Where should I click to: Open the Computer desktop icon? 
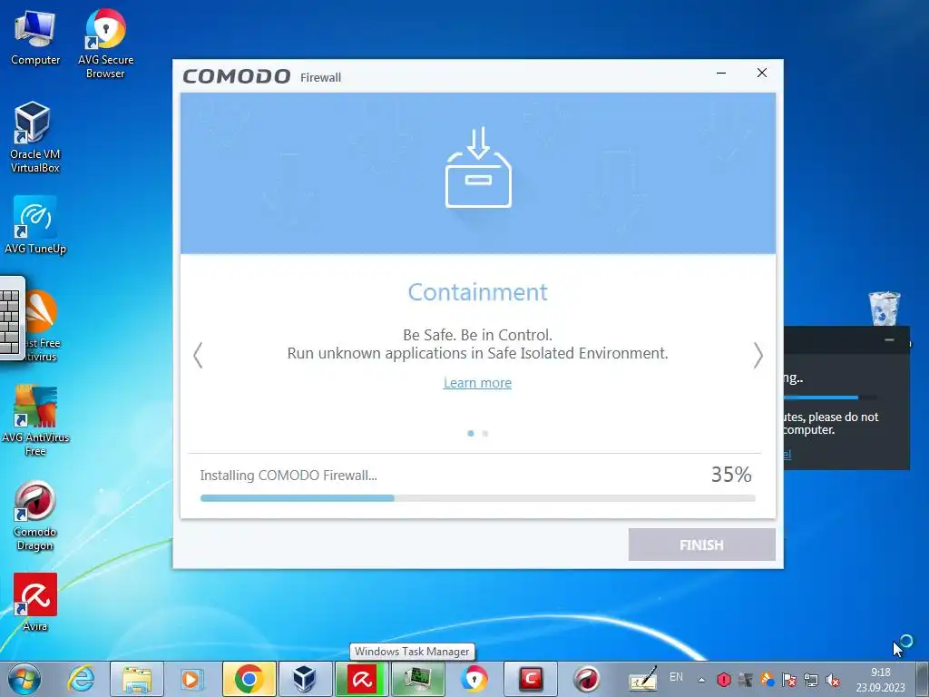(35, 38)
